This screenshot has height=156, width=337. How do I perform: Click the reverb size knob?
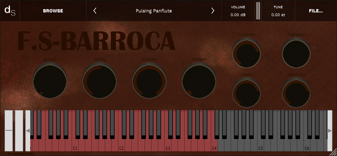(296, 92)
